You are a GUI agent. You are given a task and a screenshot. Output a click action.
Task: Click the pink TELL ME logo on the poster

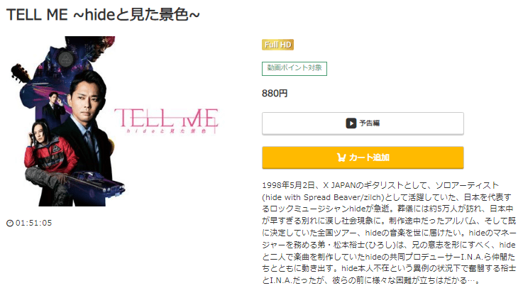tap(166, 121)
